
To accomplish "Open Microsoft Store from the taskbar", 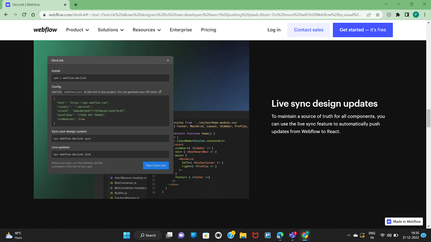I will pos(206,235).
